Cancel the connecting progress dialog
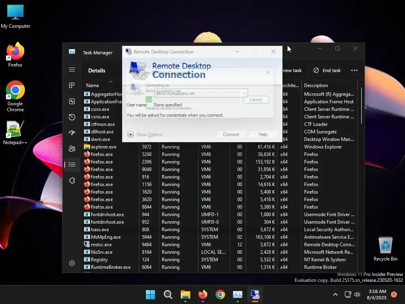This screenshot has height=304, width=405. click(256, 99)
